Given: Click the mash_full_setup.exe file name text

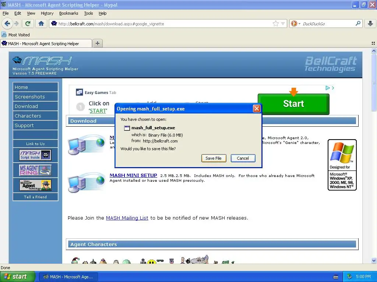Looking at the screenshot, I should [x=153, y=128].
